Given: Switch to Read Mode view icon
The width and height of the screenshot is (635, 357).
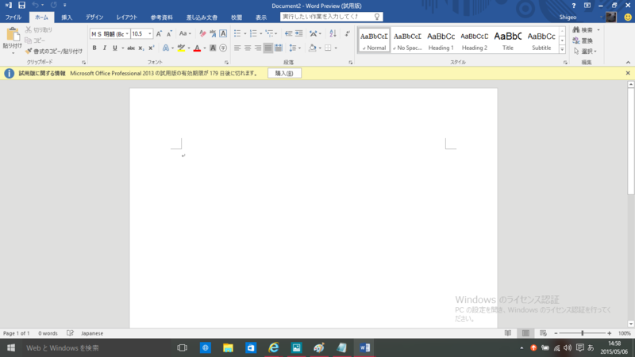Looking at the screenshot, I should 508,333.
